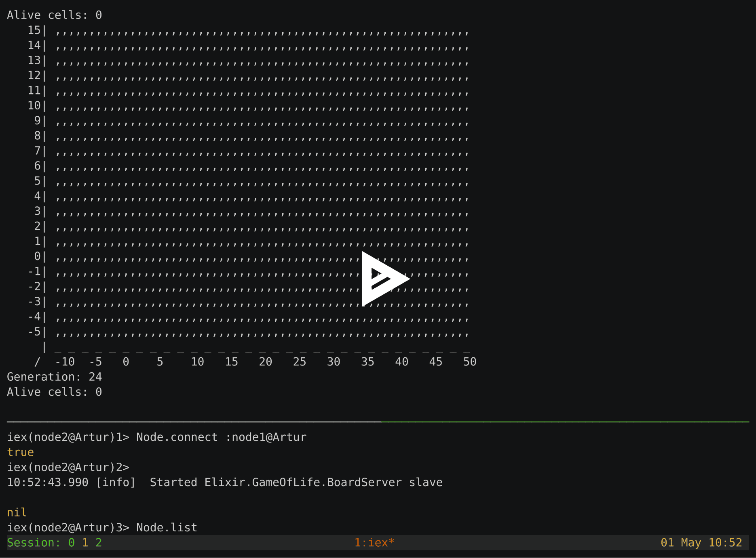Screen dimensions: 756x558
Task: Switch to tmux session 1
Action: coord(85,543)
